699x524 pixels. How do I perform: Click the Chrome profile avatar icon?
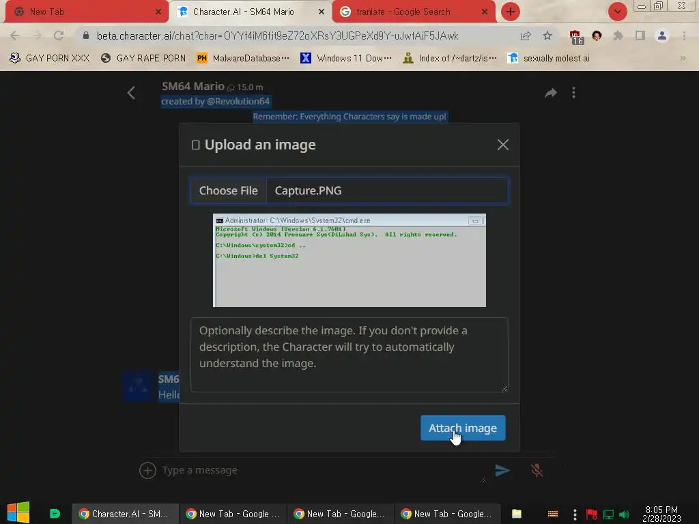pos(662,35)
